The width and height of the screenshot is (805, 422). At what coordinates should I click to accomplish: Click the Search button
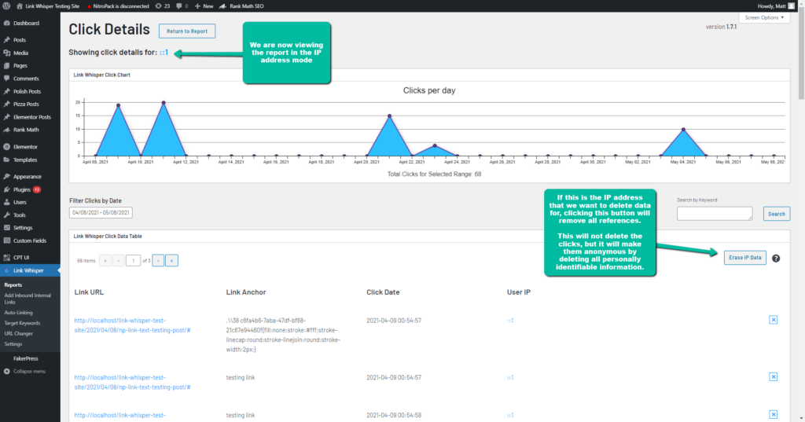(776, 214)
